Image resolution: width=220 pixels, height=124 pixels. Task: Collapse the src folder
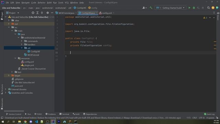click(9, 27)
